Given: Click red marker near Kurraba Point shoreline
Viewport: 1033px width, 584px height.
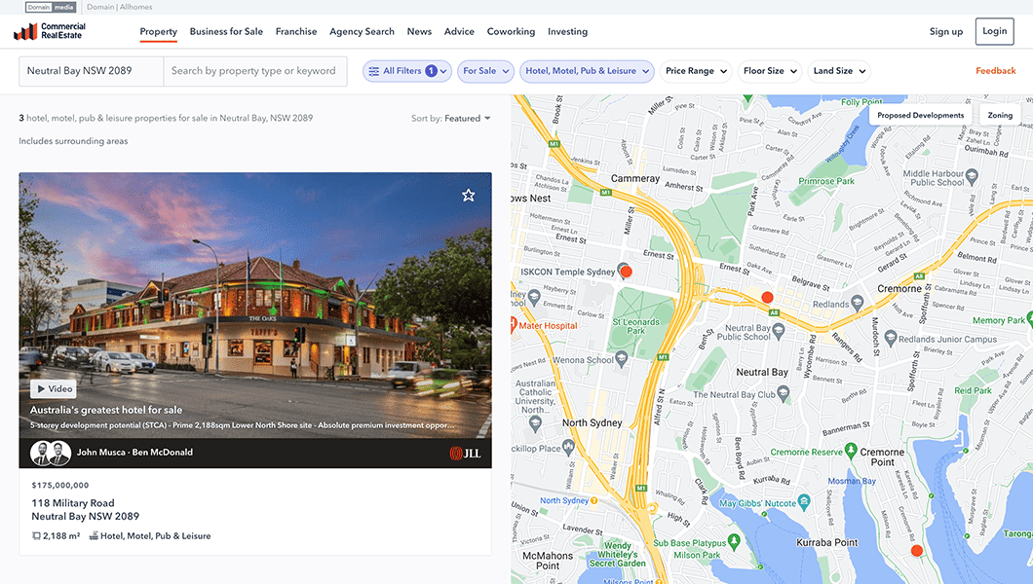Looking at the screenshot, I should [916, 551].
